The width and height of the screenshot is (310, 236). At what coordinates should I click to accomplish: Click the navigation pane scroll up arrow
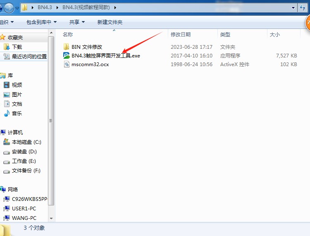tap(51, 33)
